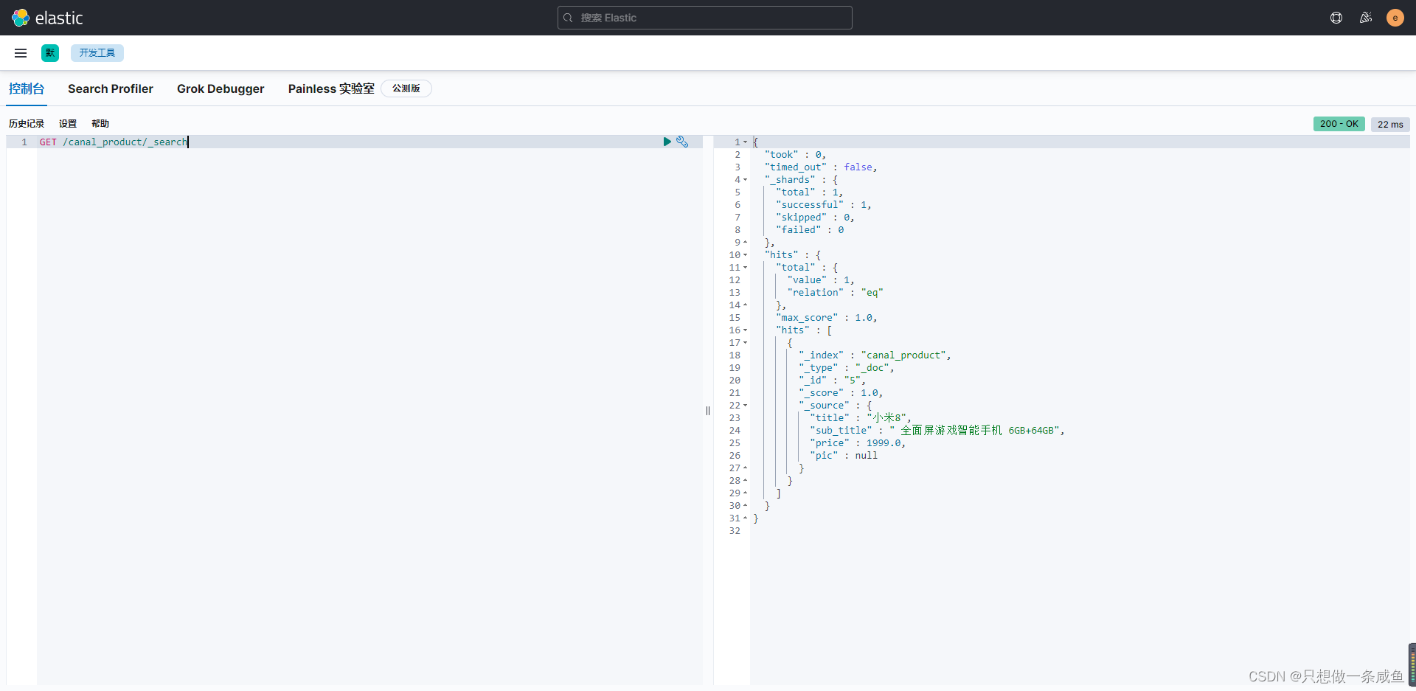Click the 帮助 help link

100,124
